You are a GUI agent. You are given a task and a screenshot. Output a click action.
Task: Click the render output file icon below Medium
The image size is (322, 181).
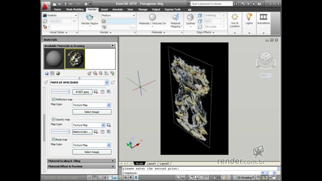point(104,27)
